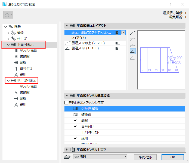Select 説明 under 平面図表示

pyautogui.click(x=23, y=74)
